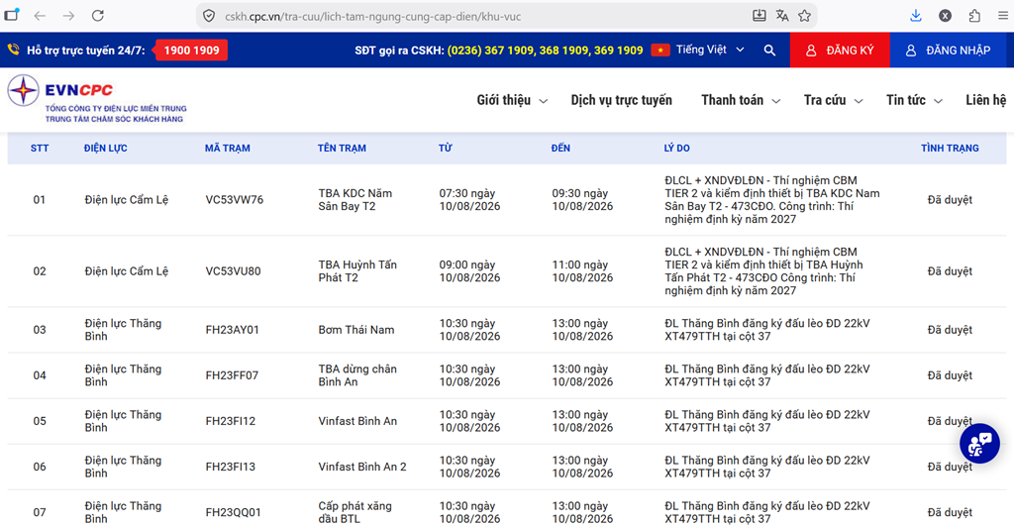
Task: Call hotline 1900 1909 button
Action: pyautogui.click(x=191, y=50)
